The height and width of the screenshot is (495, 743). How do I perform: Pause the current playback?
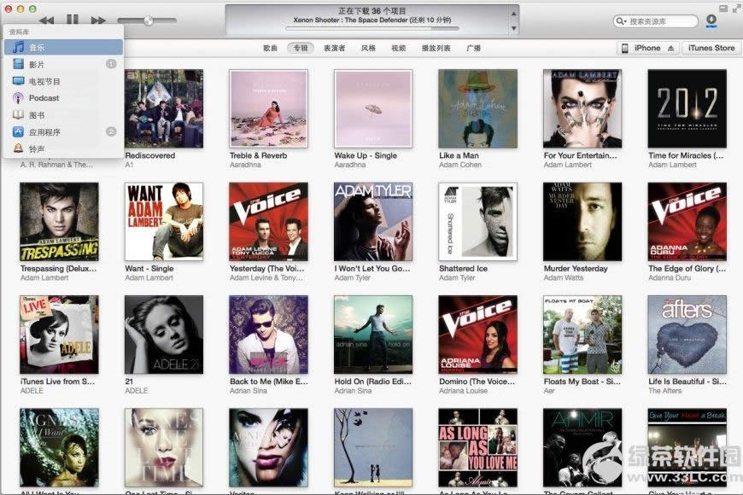[73, 20]
